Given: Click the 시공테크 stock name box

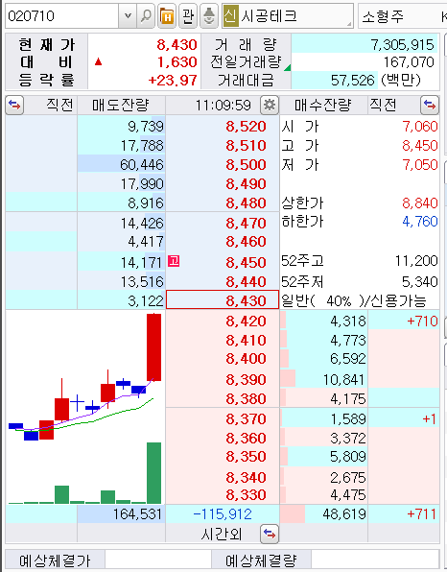Looking at the screenshot, I should point(288,16).
